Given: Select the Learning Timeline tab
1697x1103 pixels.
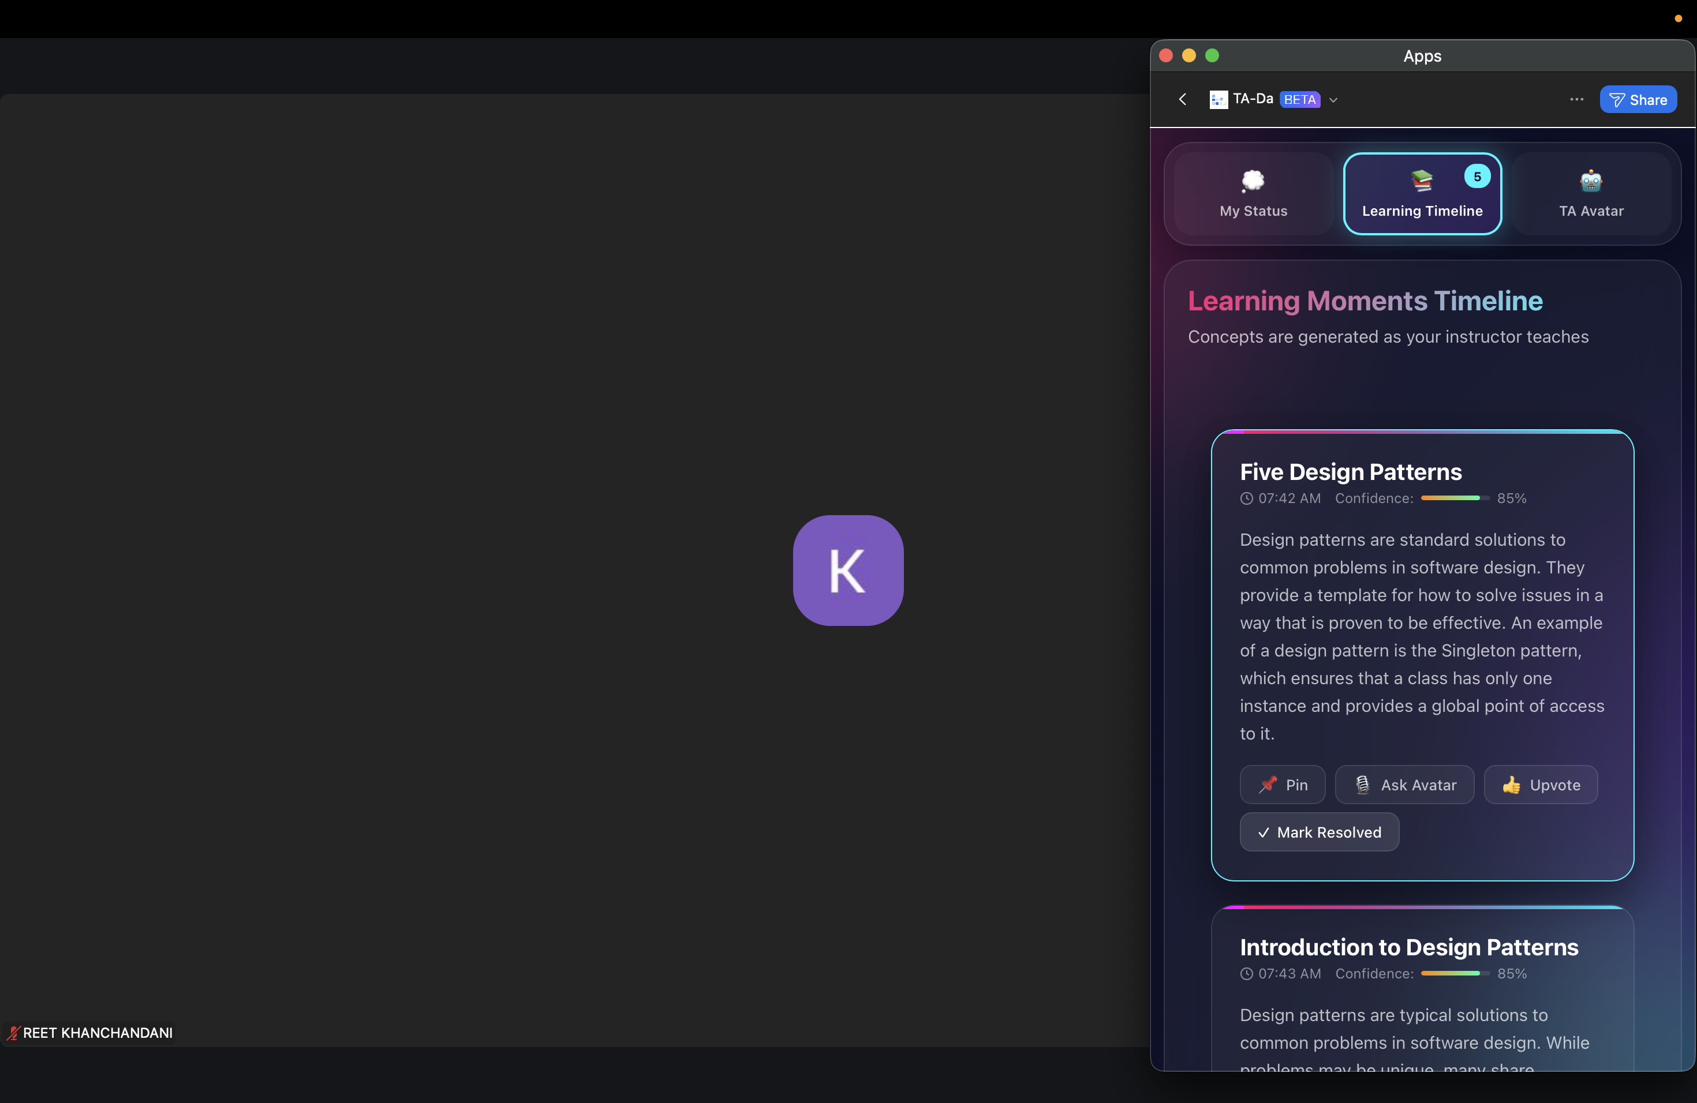Looking at the screenshot, I should pyautogui.click(x=1422, y=194).
